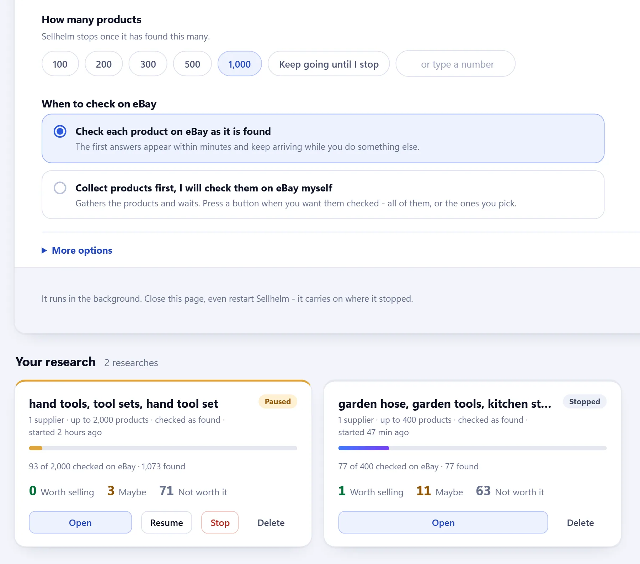Resume the hand tools research

(167, 522)
